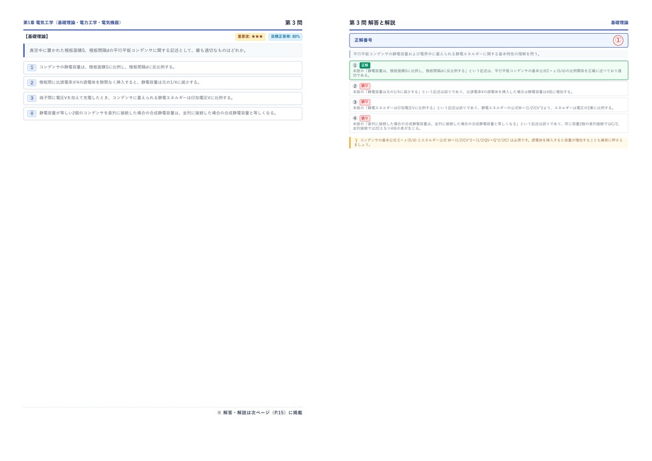Image resolution: width=652 pixels, height=461 pixels.
Task: Click the summary line starting 平行平板コンデンサの静電容量および
Action: (x=446, y=54)
